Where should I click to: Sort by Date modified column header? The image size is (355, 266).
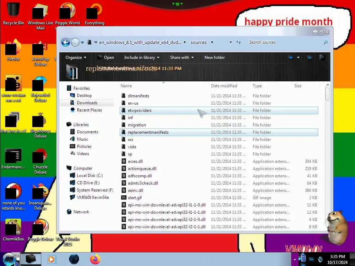[x=230, y=86]
